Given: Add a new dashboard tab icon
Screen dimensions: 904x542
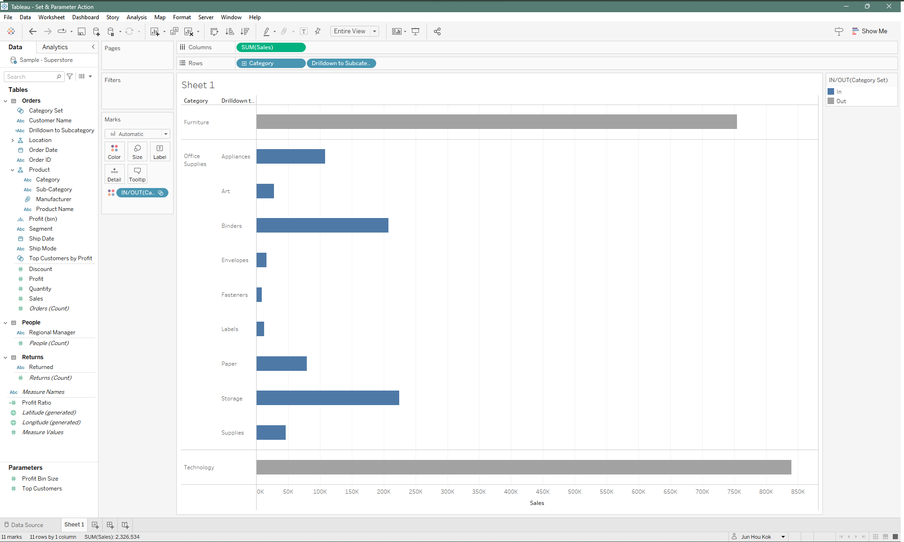Looking at the screenshot, I should click(x=110, y=525).
